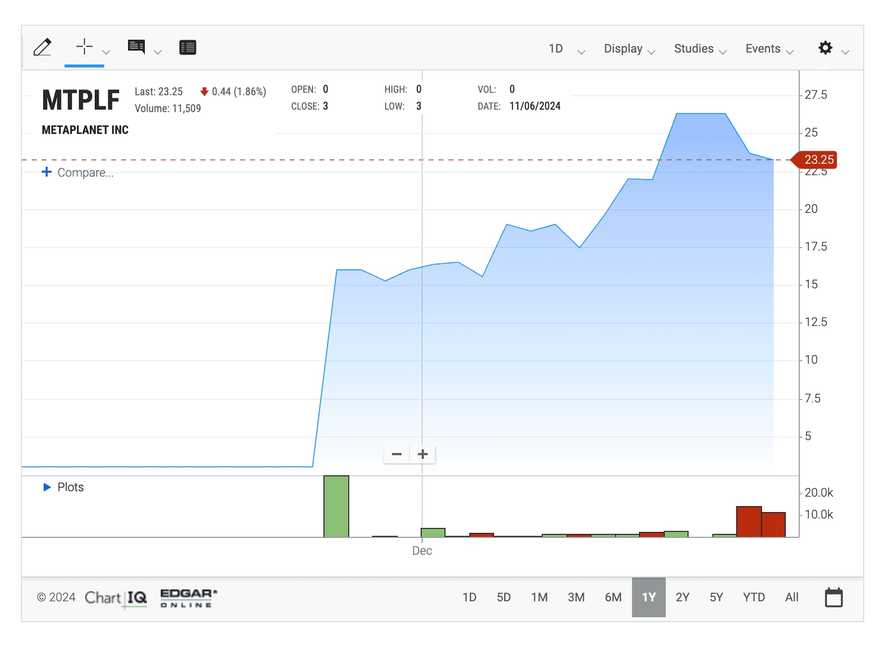The height and width of the screenshot is (645, 887).
Task: Zoom out chart with minus button
Action: (x=397, y=454)
